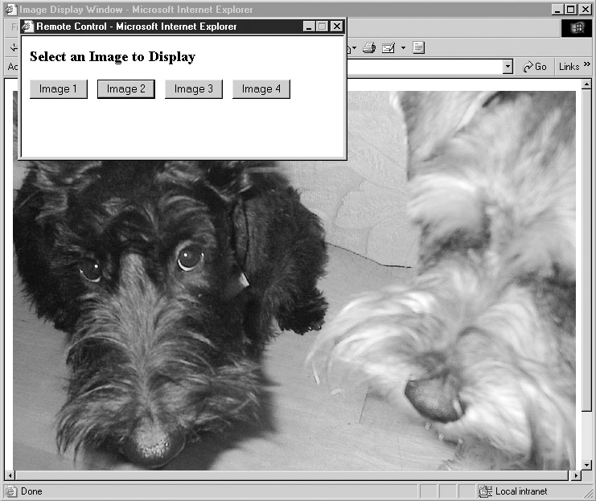Show Image 3 using its button
The image size is (596, 501).
193,88
